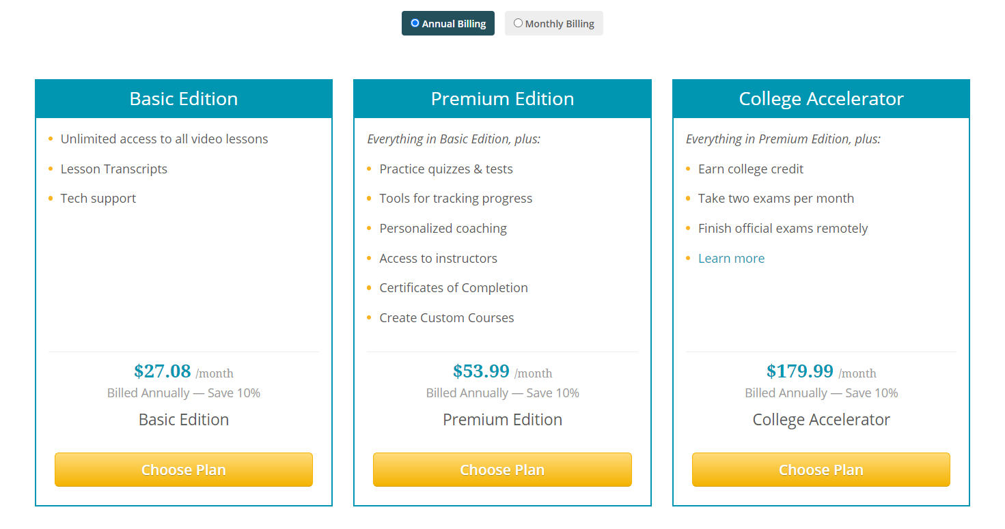Click the Practice quizzes & tests feature
1005x529 pixels.
(x=446, y=169)
